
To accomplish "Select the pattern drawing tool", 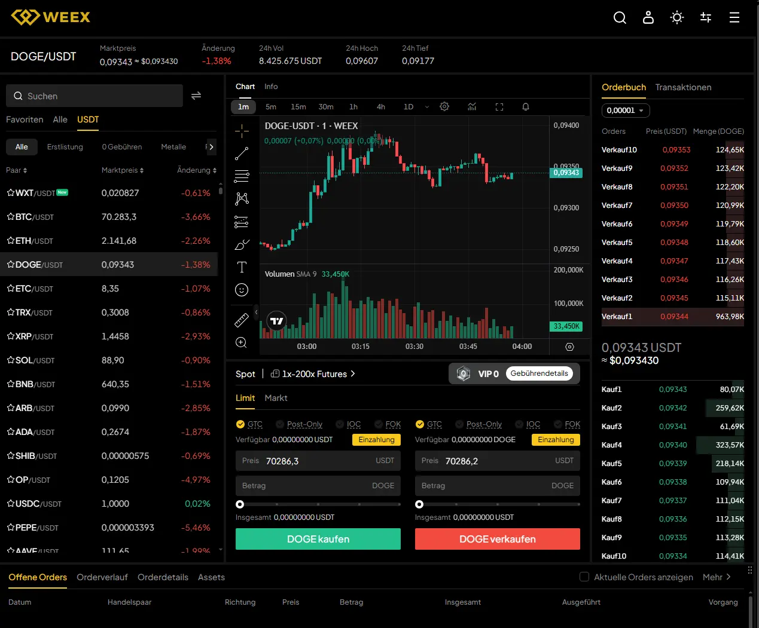I will [x=242, y=199].
